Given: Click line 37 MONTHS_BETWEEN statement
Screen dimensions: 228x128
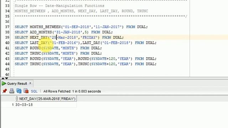Looking at the screenshot, I should (x=81, y=27).
